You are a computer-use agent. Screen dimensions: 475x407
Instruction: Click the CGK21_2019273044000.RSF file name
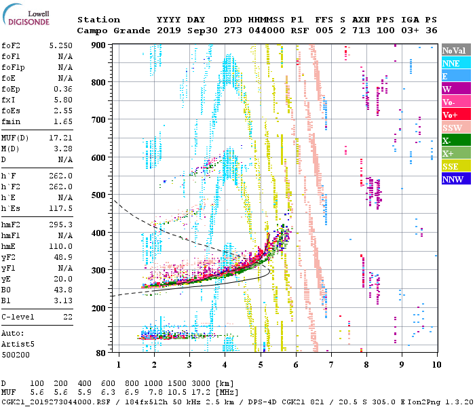[56, 402]
